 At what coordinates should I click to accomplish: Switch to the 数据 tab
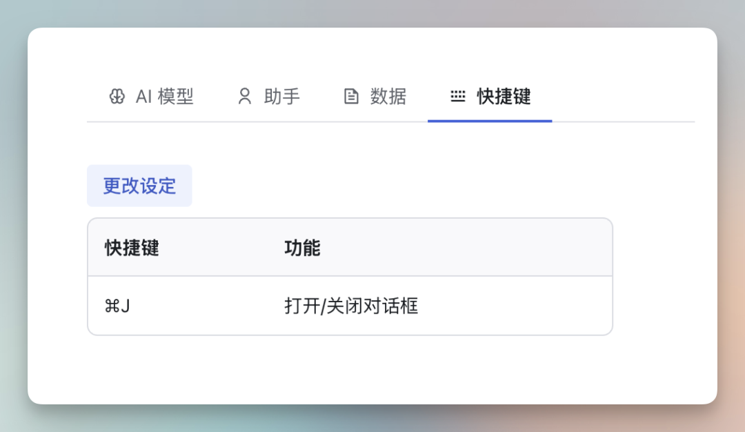pos(376,97)
